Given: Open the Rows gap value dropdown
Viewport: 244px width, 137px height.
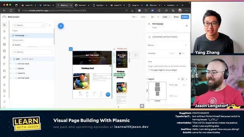Looking at the screenshot, I should pyautogui.click(x=185, y=85).
